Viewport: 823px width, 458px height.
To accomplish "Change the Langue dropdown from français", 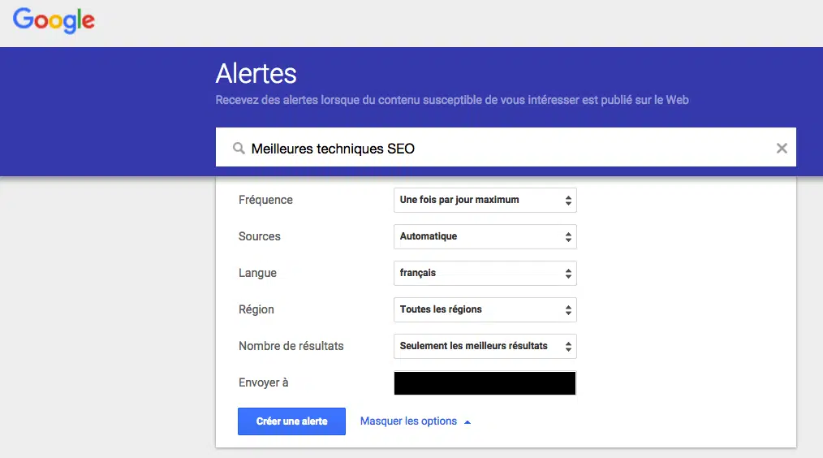I will 485,273.
